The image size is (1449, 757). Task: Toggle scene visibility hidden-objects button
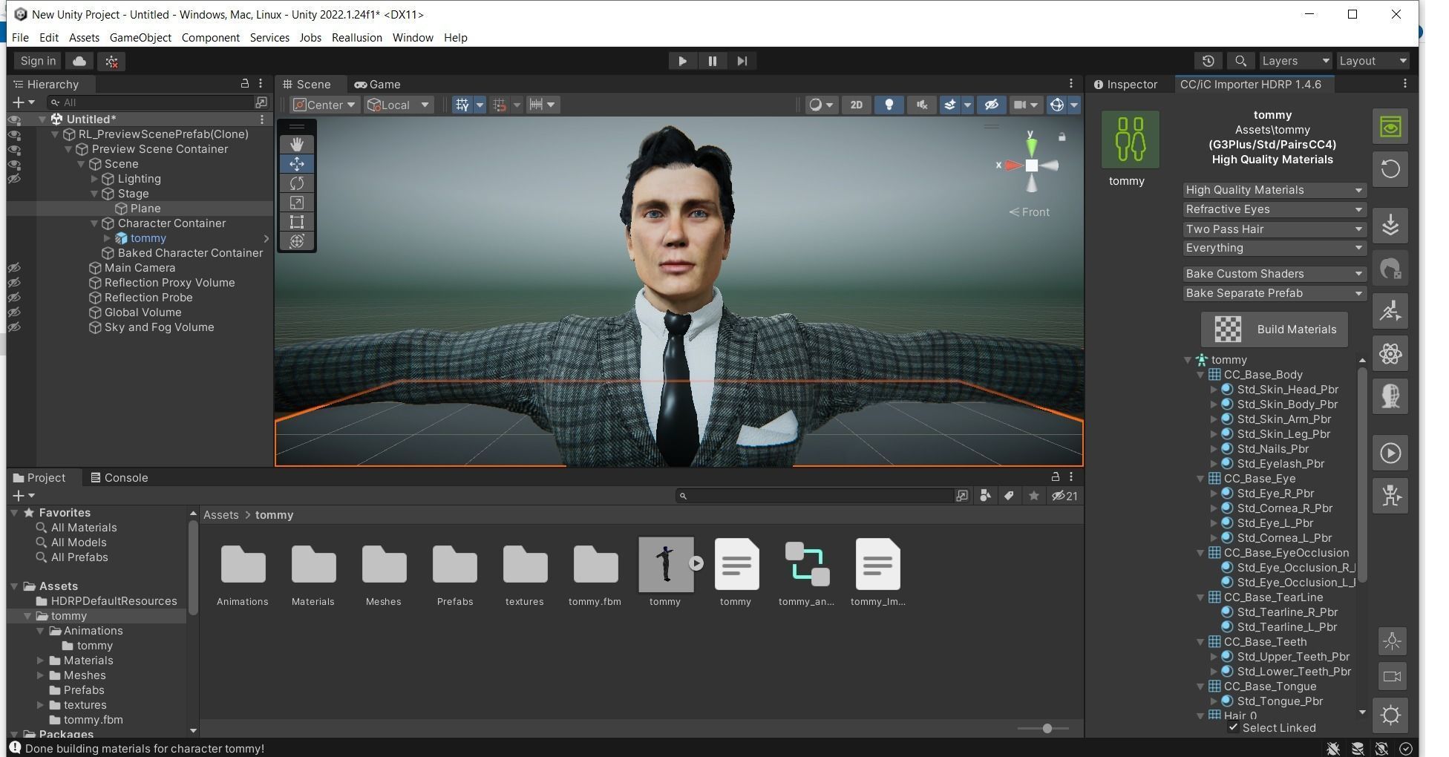point(991,105)
